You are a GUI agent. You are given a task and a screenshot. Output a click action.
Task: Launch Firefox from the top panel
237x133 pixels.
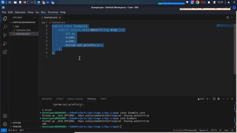point(25,2)
